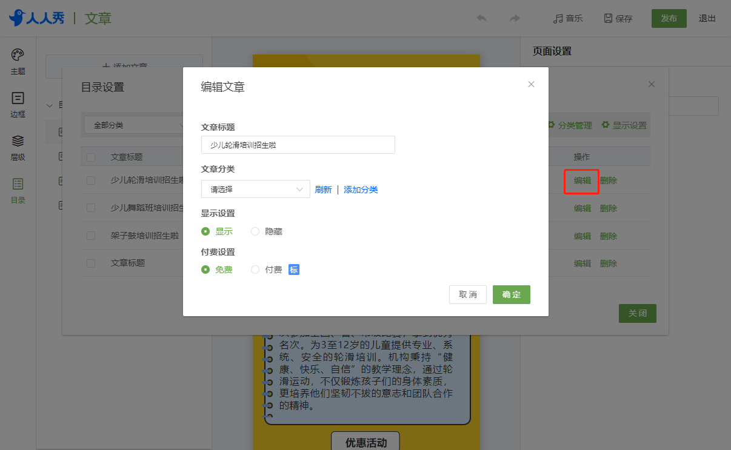The height and width of the screenshot is (450, 731).
Task: Click the 刷新 refresh link
Action: coord(323,190)
